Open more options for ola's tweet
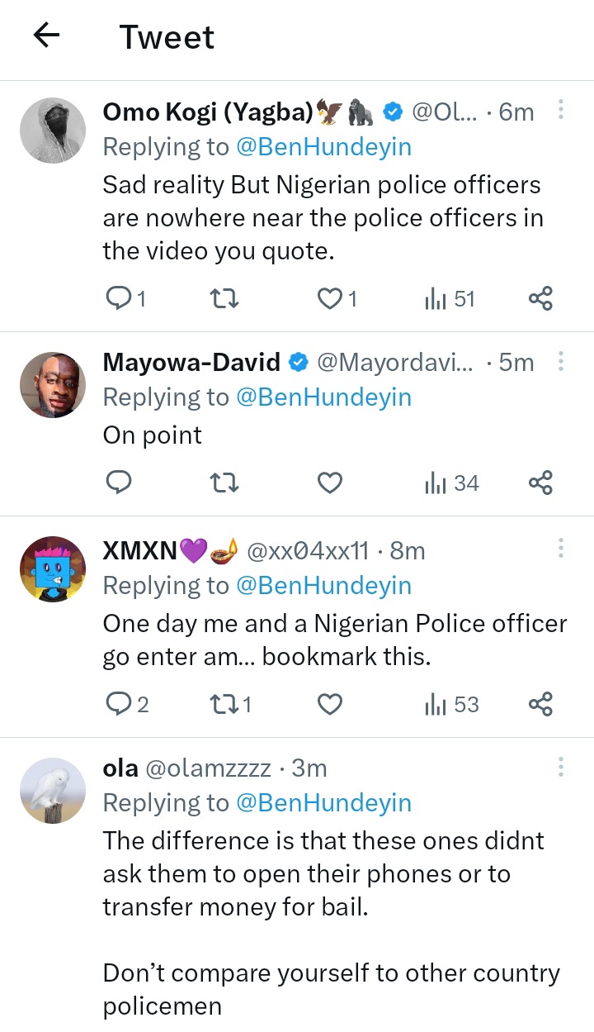Image resolution: width=594 pixels, height=1032 pixels. pos(561,768)
